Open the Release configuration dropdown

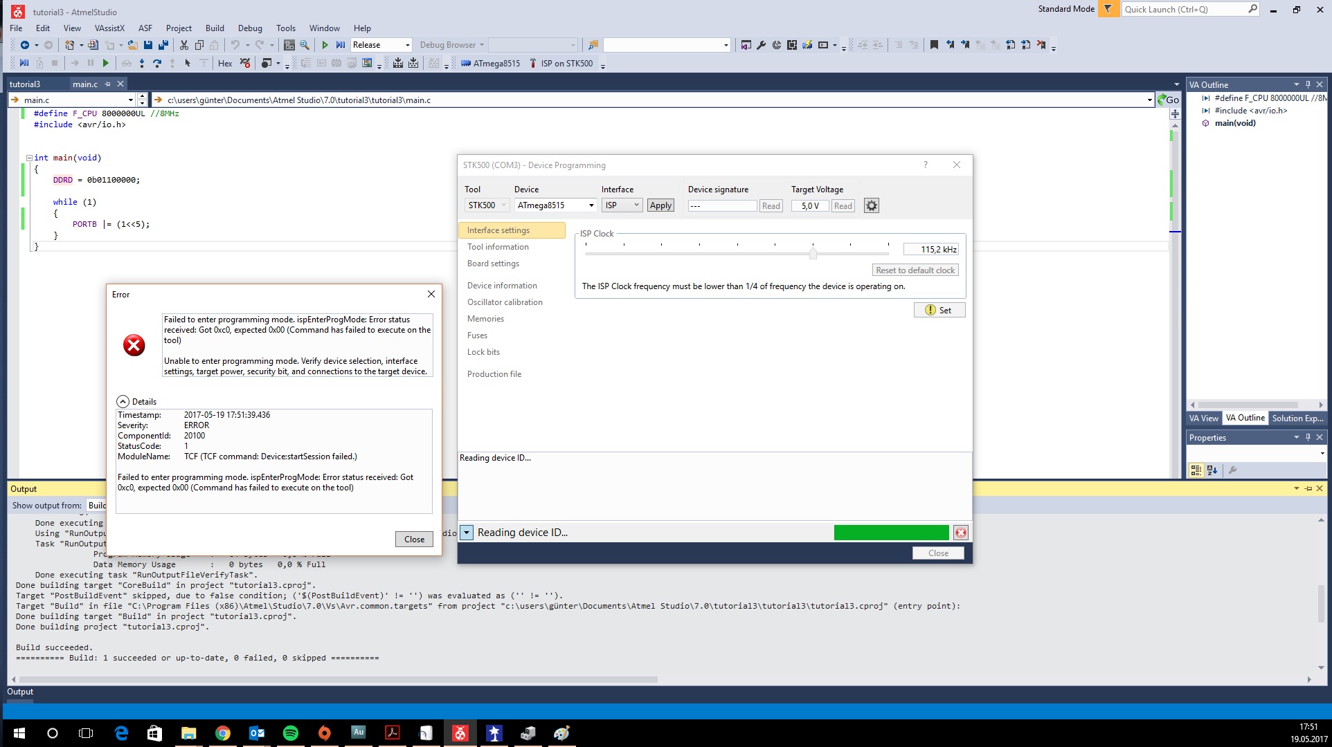[407, 45]
